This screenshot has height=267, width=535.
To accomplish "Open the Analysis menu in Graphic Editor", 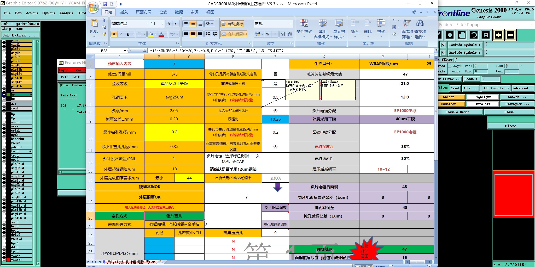I will click(x=66, y=13).
